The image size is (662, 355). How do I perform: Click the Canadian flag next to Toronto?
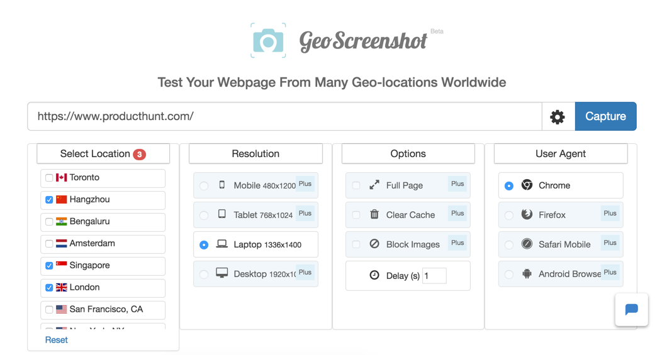click(x=61, y=177)
